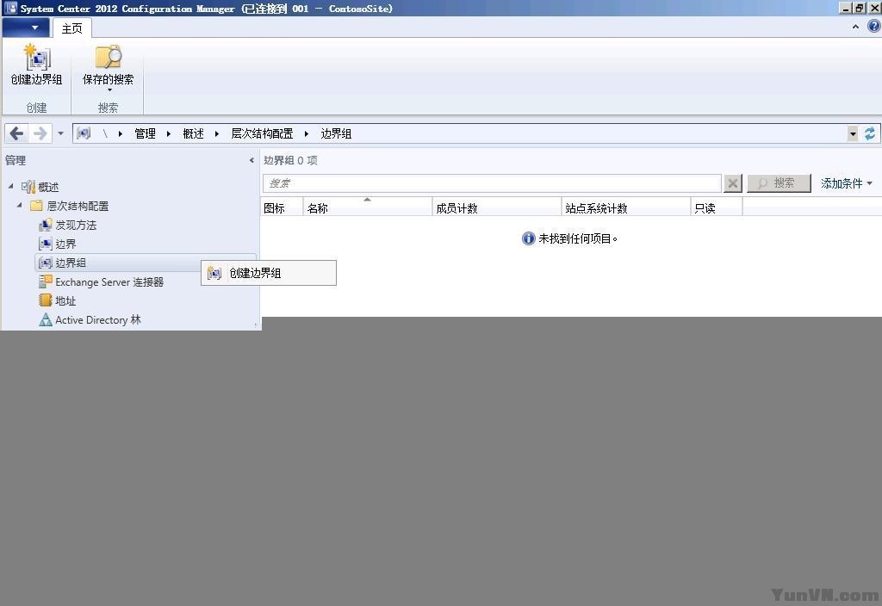
Task: Click 管理 in the breadcrumb path
Action: click(x=145, y=133)
